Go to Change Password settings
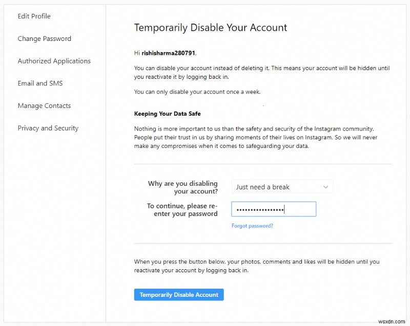The height and width of the screenshot is (326, 410). (45, 39)
